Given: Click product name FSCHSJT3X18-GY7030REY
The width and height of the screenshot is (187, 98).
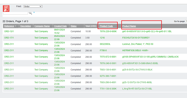Looking at the screenshot, I should tap(136, 38).
